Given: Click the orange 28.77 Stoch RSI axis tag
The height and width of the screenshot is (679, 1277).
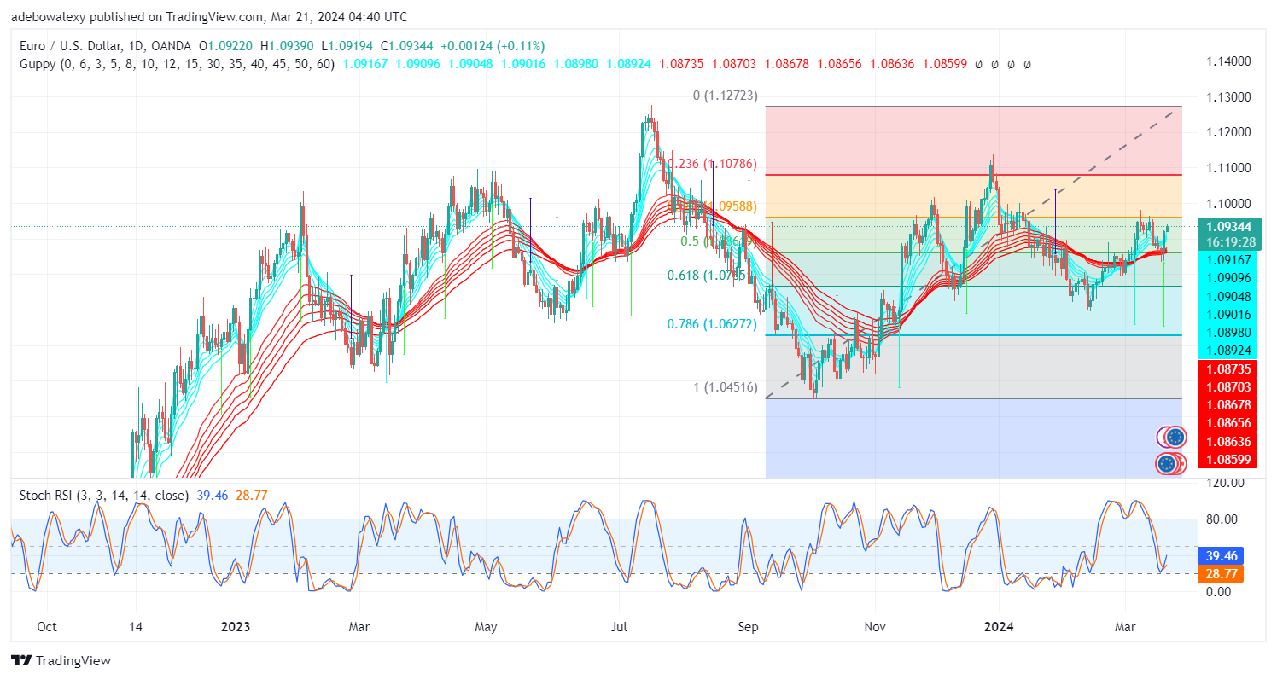Looking at the screenshot, I should pyautogui.click(x=1222, y=573).
